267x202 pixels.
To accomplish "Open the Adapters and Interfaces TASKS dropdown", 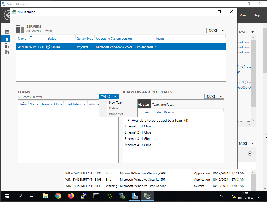I will pyautogui.click(x=214, y=97).
